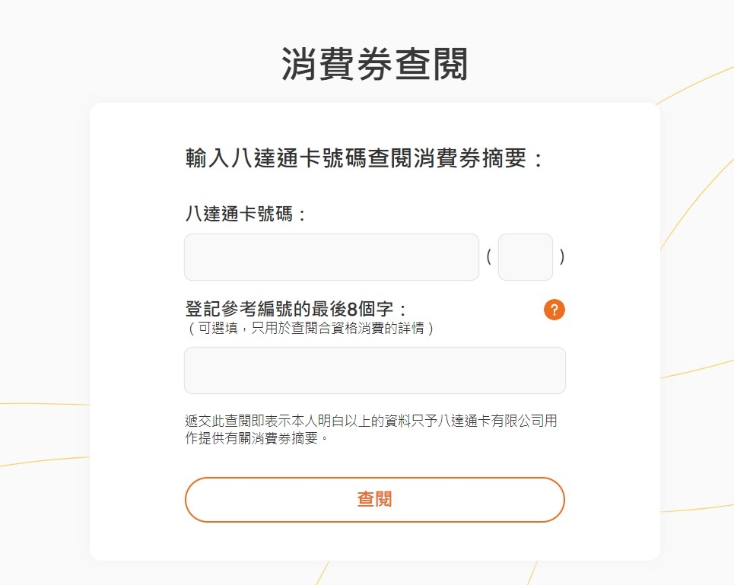Click the 查閱 button to submit the query

pyautogui.click(x=374, y=499)
